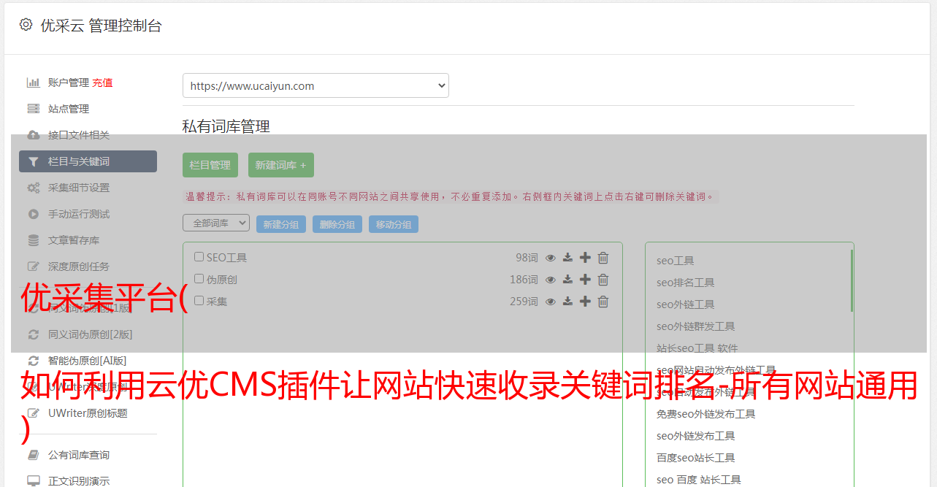Click plus icon on 采集 row
Image resolution: width=937 pixels, height=487 pixels.
[x=585, y=302]
